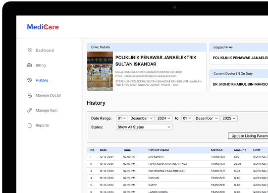
Task: Open the start day dropdown
Action: [x=122, y=118]
